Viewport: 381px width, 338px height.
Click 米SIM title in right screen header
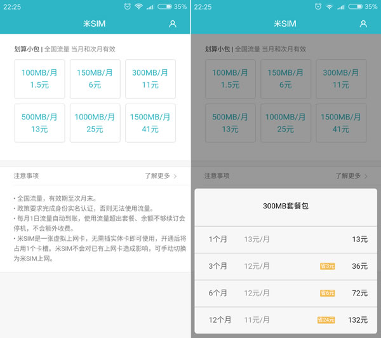[285, 24]
